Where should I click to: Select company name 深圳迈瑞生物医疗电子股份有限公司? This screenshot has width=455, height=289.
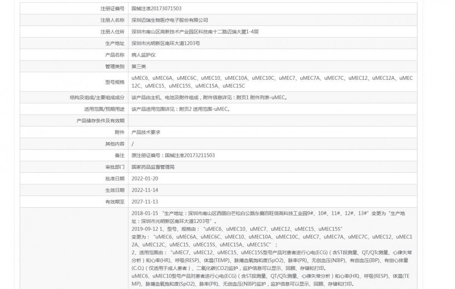[169, 20]
